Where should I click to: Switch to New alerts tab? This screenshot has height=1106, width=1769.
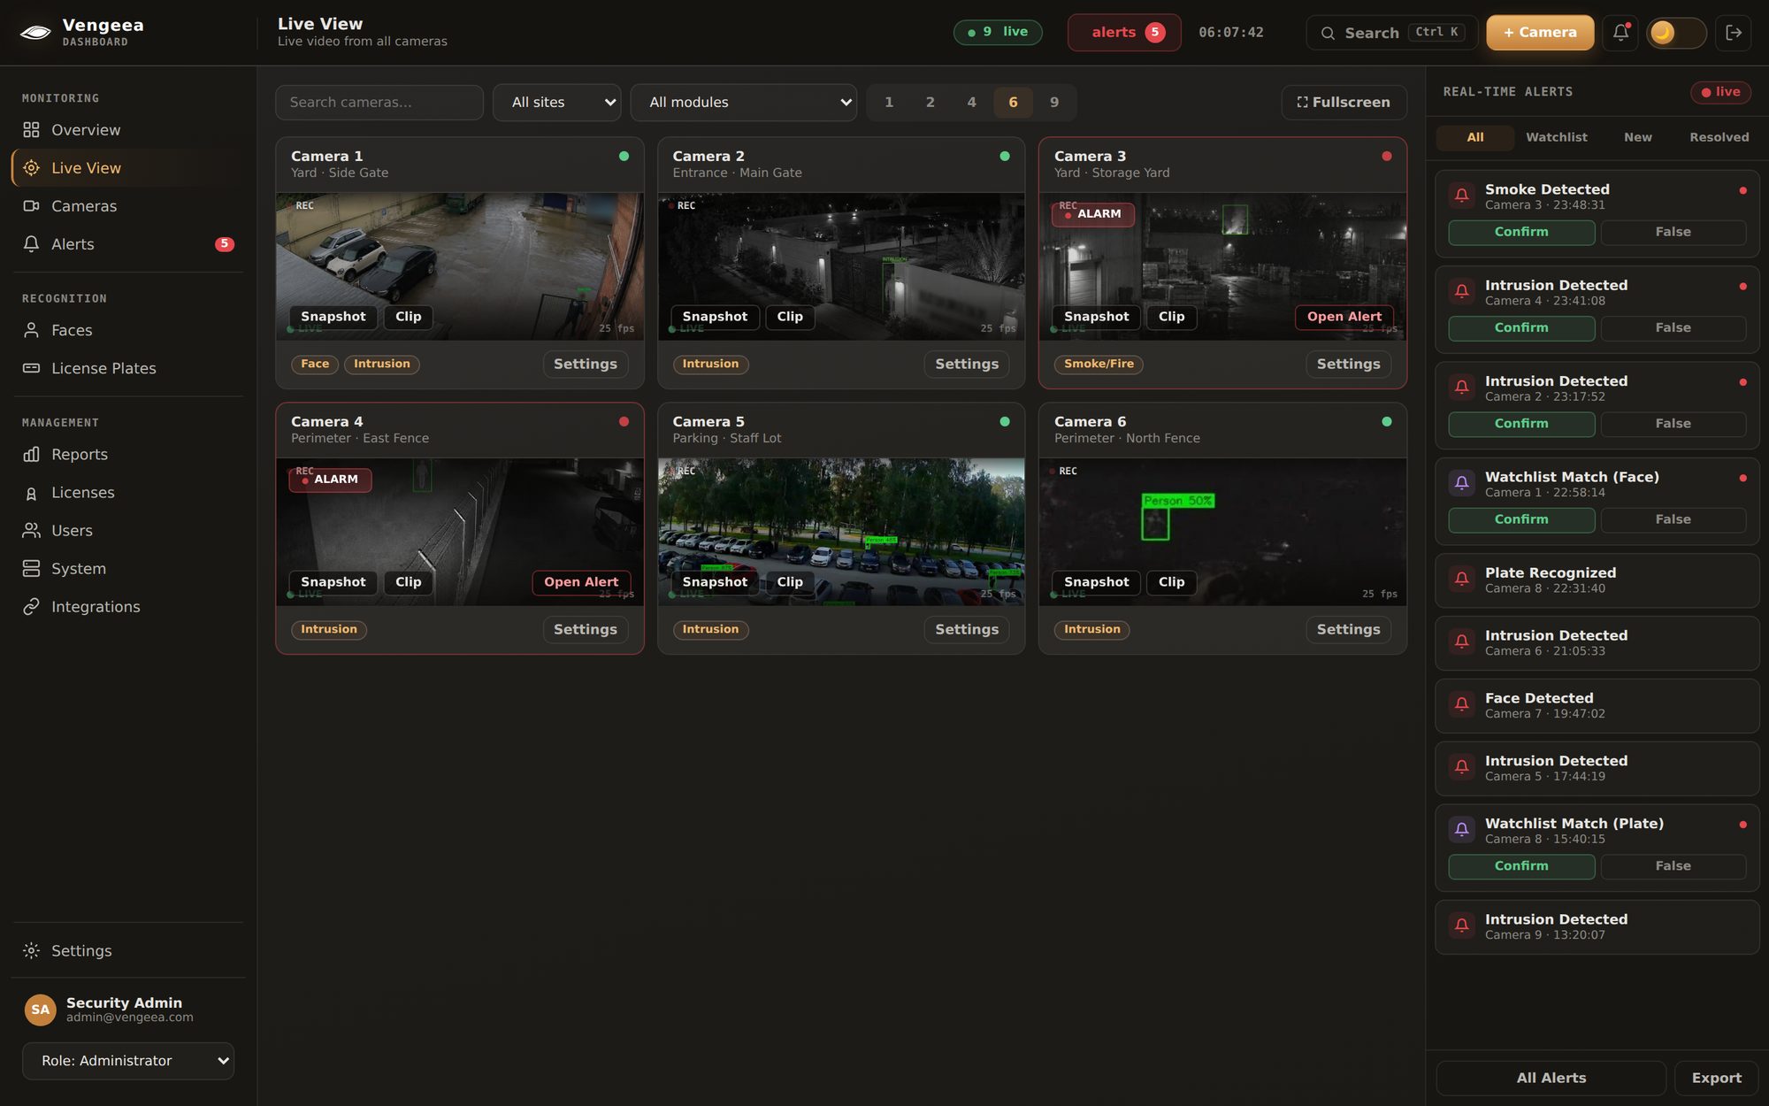coord(1637,137)
